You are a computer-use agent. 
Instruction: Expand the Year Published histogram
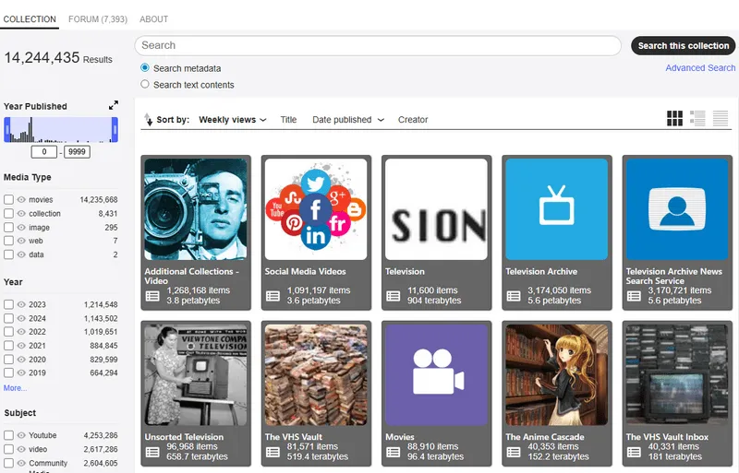pyautogui.click(x=114, y=105)
